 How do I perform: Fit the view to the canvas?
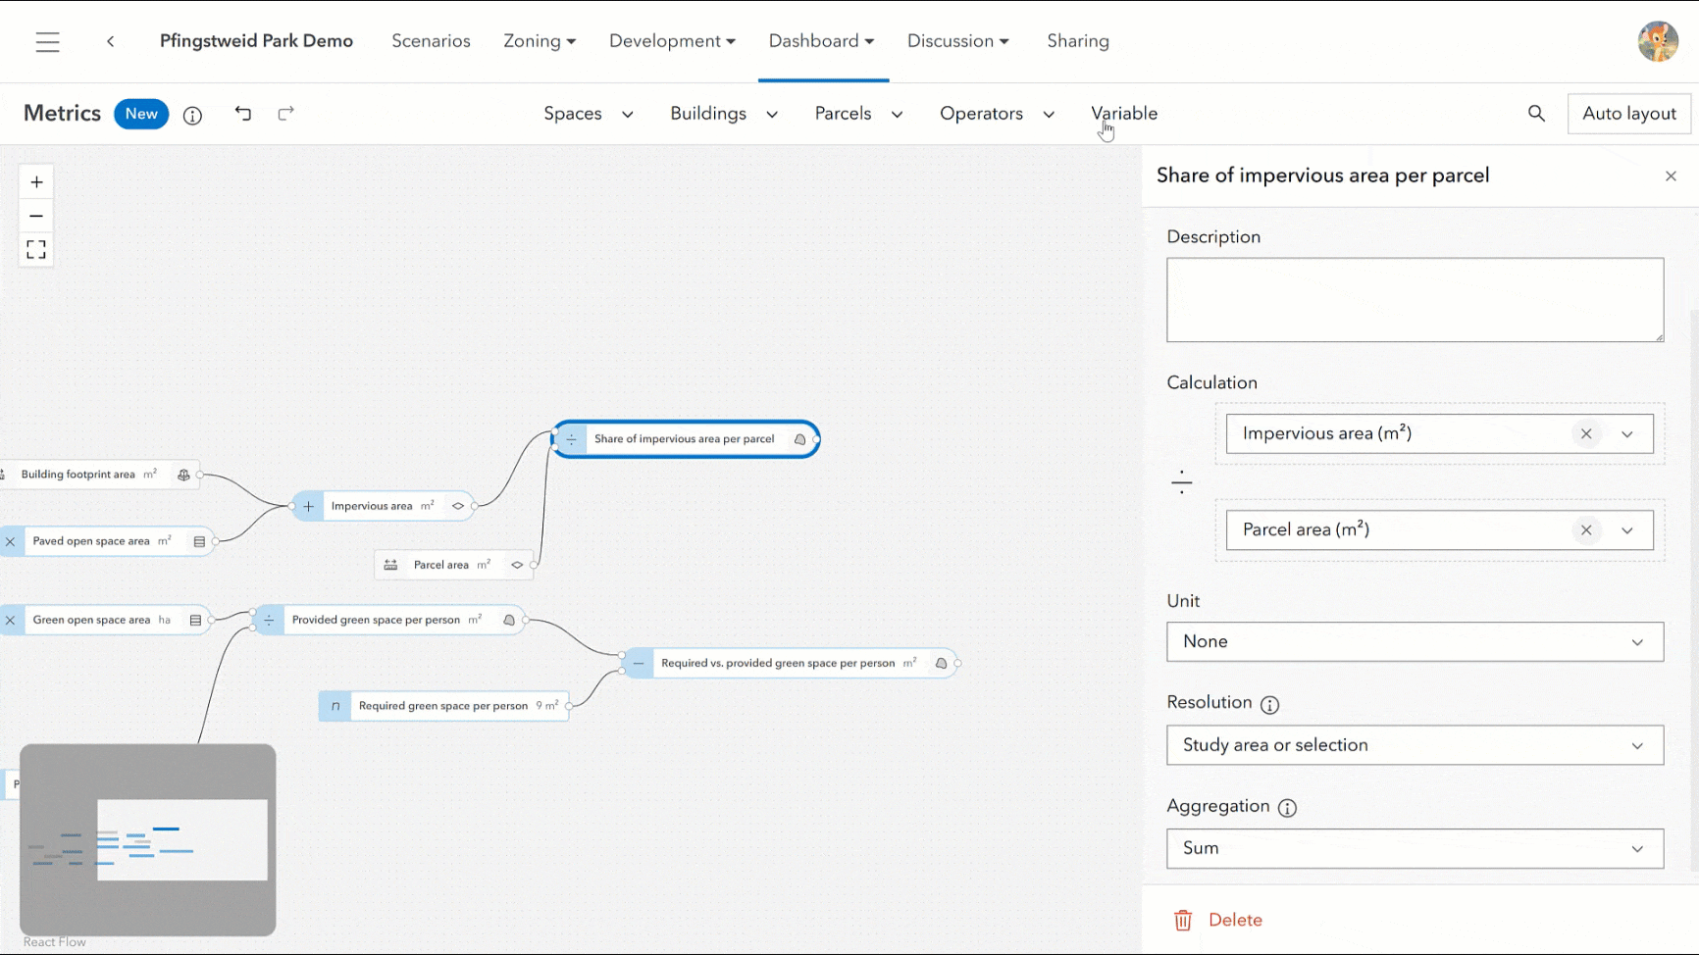click(x=36, y=250)
